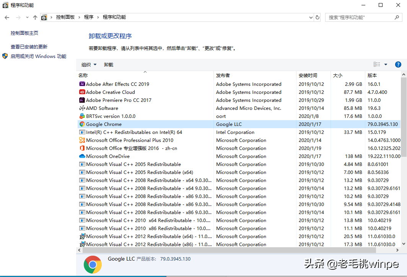The height and width of the screenshot is (277, 407).
Task: Click the Adobe Premiere Pro CC 2017 icon
Action: pos(82,100)
